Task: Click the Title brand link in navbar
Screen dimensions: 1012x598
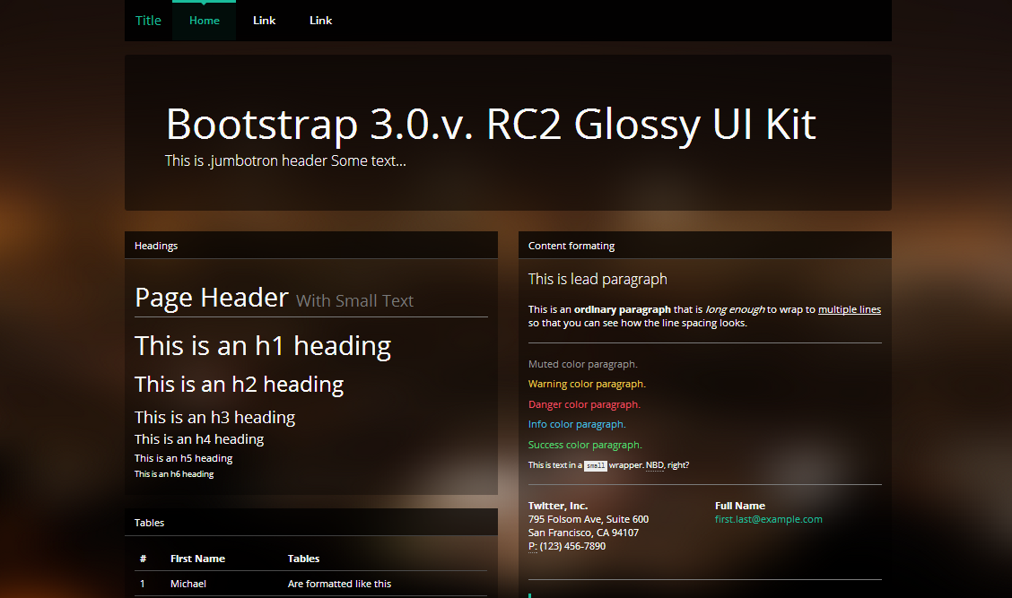Action: click(x=148, y=21)
